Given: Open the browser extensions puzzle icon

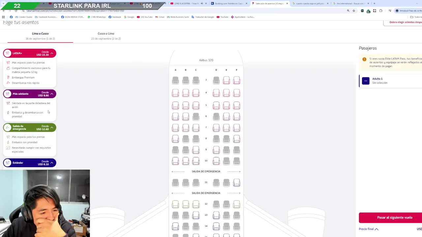Looking at the screenshot, I should coord(381,11).
